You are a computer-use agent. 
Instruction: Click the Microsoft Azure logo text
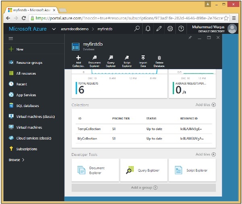tap(27, 29)
